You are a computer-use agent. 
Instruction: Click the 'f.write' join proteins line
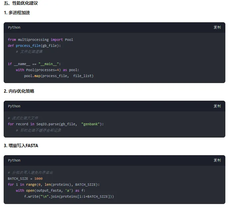[69, 196]
